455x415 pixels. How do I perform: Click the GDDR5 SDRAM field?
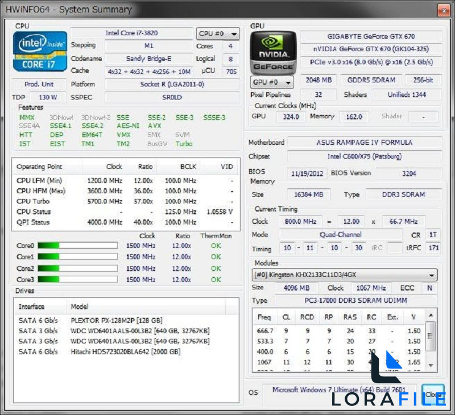(371, 80)
